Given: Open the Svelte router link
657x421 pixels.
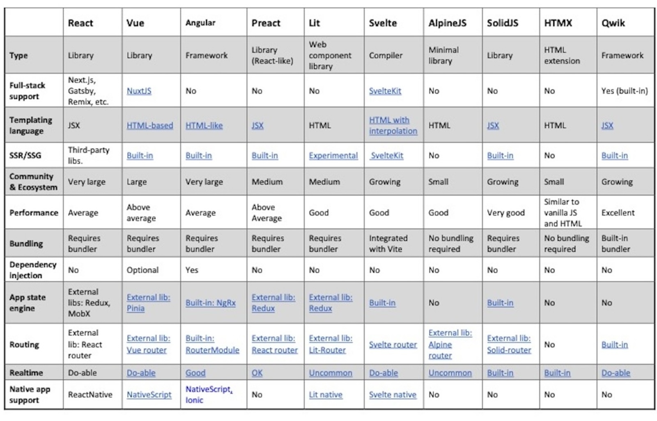Looking at the screenshot, I should point(393,345).
